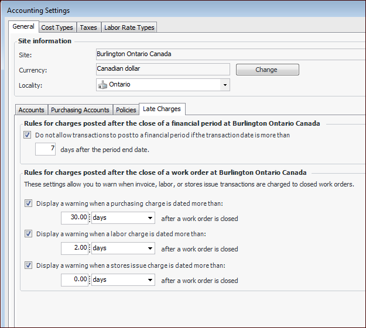Viewport: 366px width, 328px height.
Task: Expand the labor charge days unit dropdown
Action: (x=150, y=248)
